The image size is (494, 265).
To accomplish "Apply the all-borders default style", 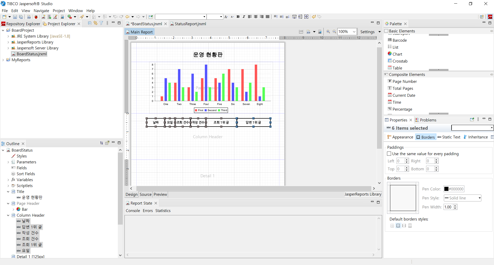I will [398, 226].
